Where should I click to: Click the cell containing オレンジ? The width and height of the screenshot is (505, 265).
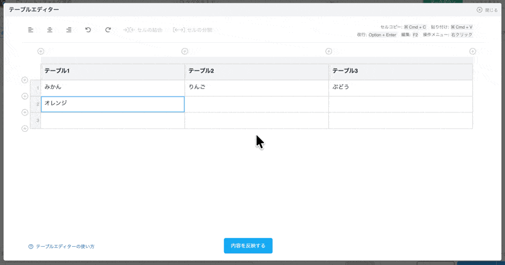click(112, 104)
